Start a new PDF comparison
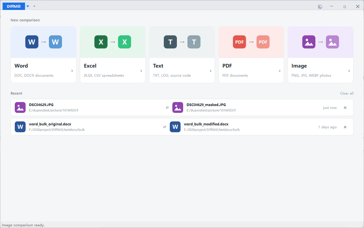Image resolution: width=364 pixels, height=228 pixels. click(251, 55)
